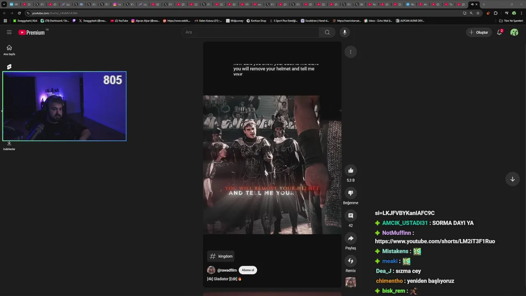Open Konfuse Shop bookmark
The width and height of the screenshot is (526, 296).
coord(256,21)
